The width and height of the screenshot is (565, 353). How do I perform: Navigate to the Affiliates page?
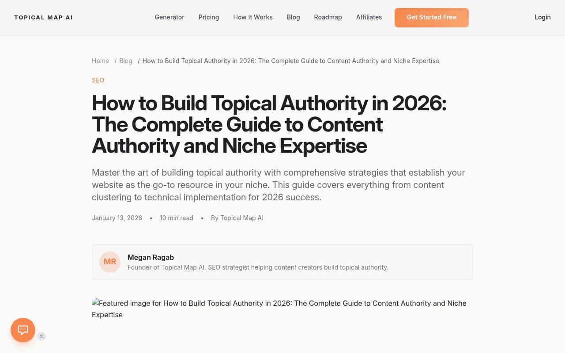(x=369, y=17)
